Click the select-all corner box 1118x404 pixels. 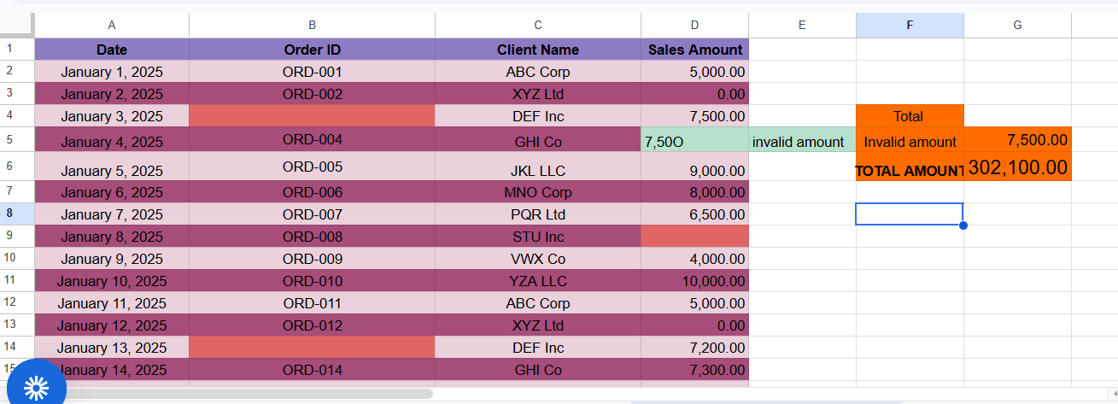(17, 26)
